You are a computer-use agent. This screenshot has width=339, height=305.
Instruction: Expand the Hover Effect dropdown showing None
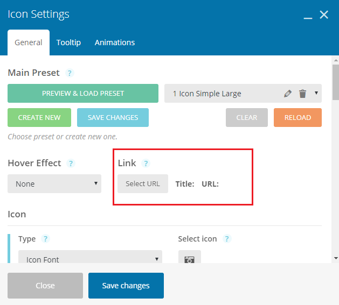(x=54, y=183)
